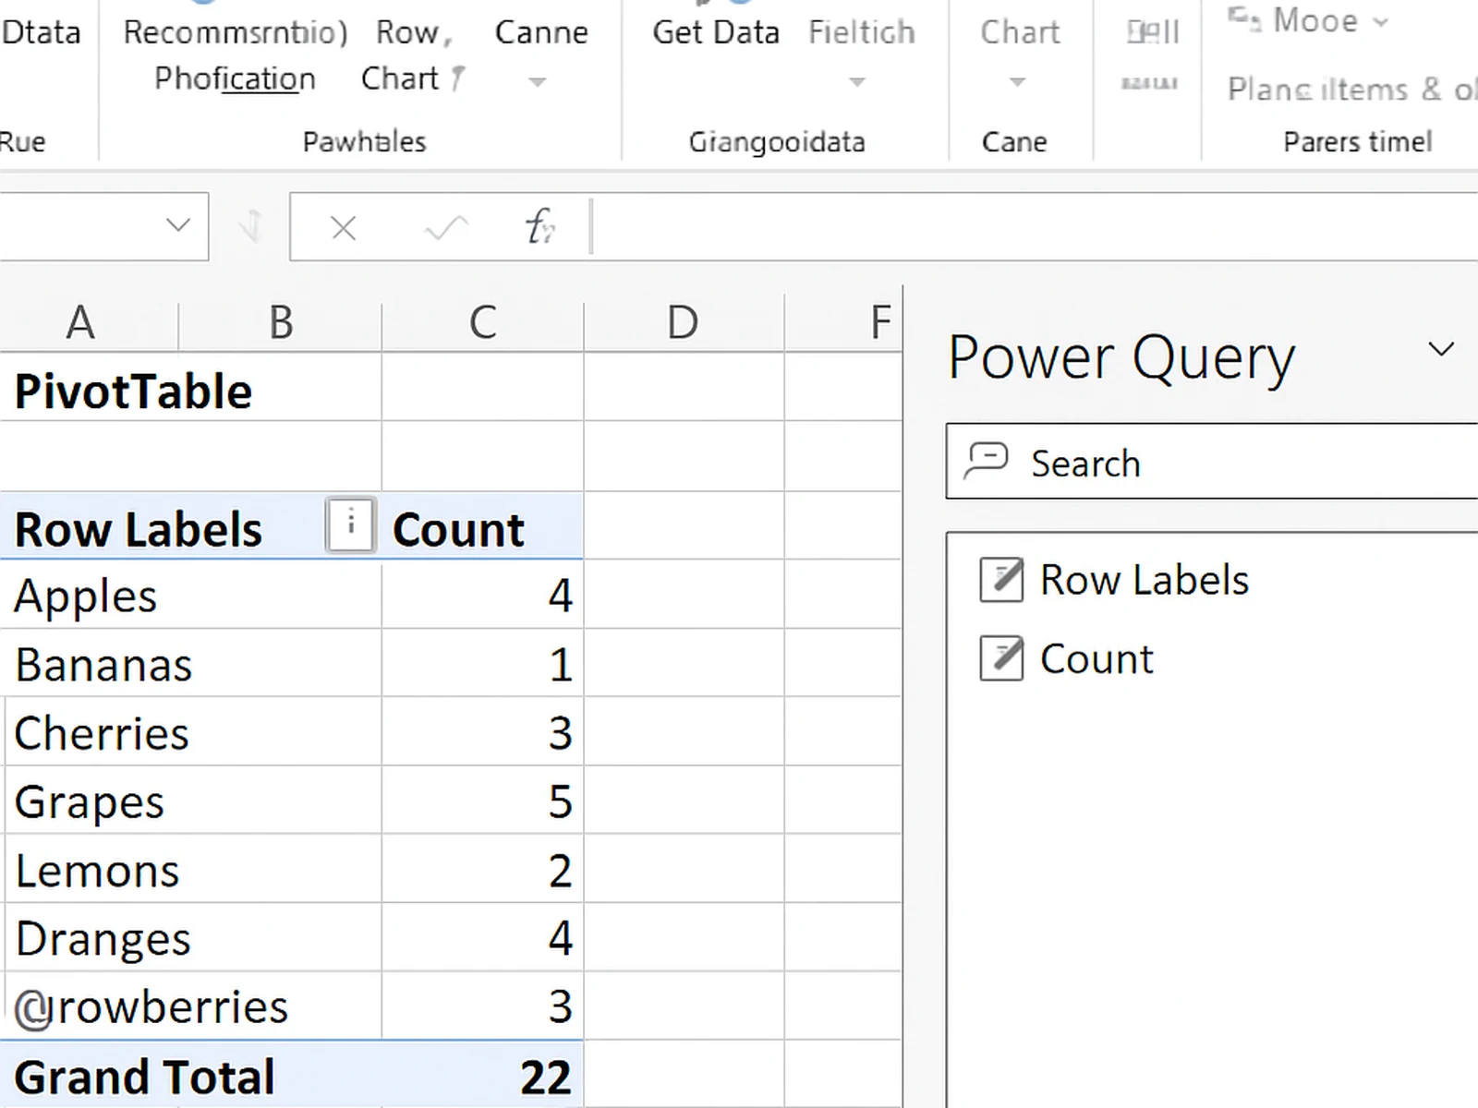Click the filter button beside Row Labels header
This screenshot has width=1478, height=1108.
click(351, 526)
